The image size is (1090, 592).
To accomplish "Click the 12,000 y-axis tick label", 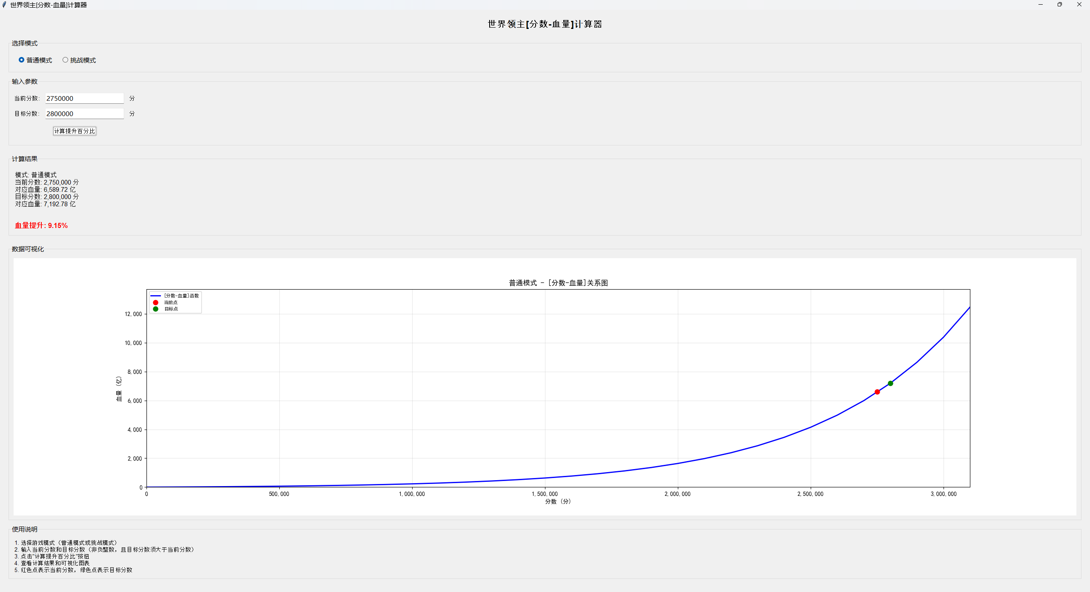I will coord(133,314).
